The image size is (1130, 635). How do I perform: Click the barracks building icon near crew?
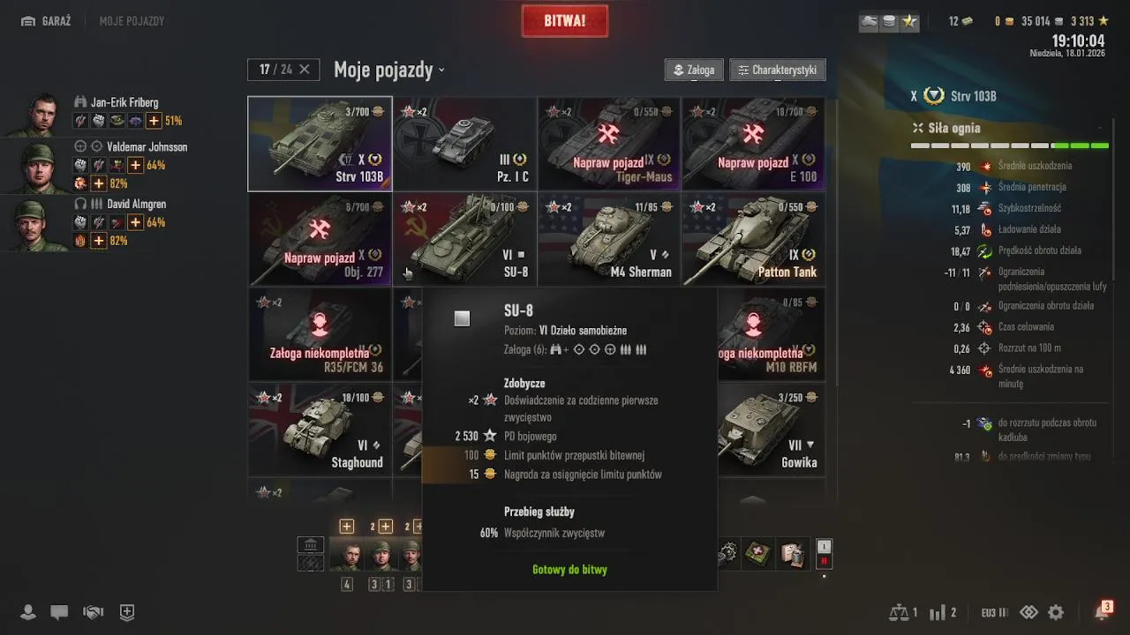(311, 544)
